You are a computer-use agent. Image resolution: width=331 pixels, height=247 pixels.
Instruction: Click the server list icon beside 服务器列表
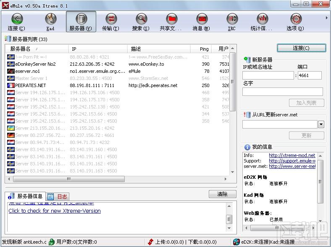(x=8, y=39)
